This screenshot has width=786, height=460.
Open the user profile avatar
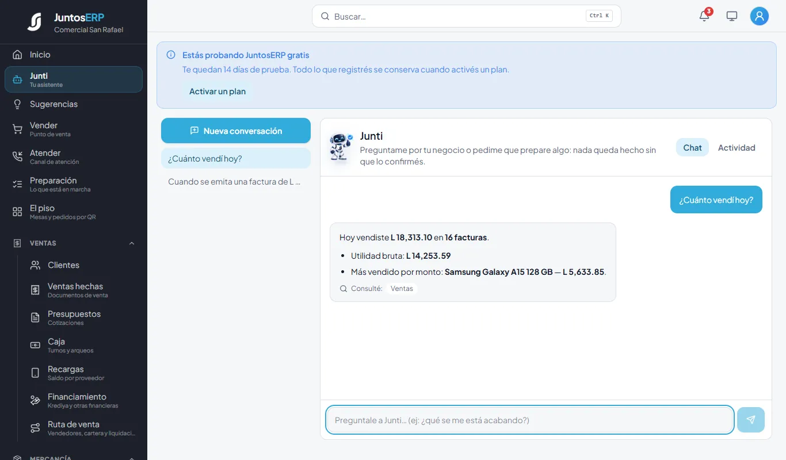pyautogui.click(x=760, y=16)
